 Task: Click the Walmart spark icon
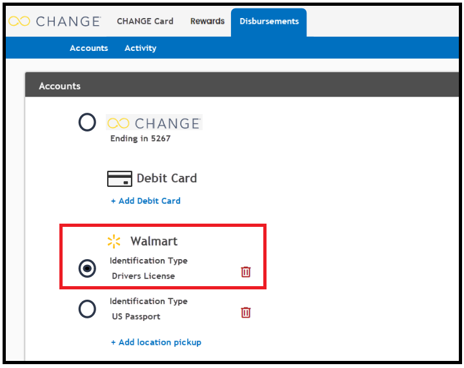[114, 241]
